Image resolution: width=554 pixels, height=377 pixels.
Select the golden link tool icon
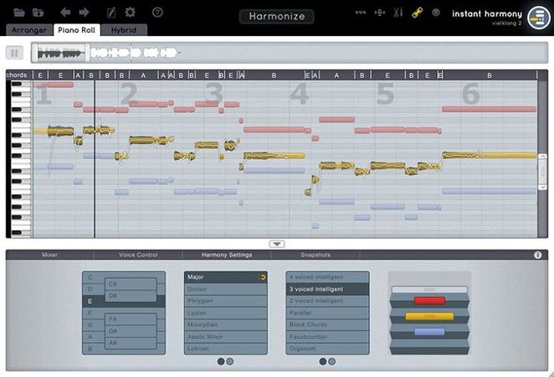point(418,13)
